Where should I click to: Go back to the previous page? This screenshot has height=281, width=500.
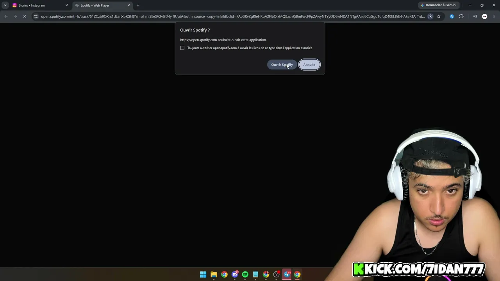click(6, 16)
